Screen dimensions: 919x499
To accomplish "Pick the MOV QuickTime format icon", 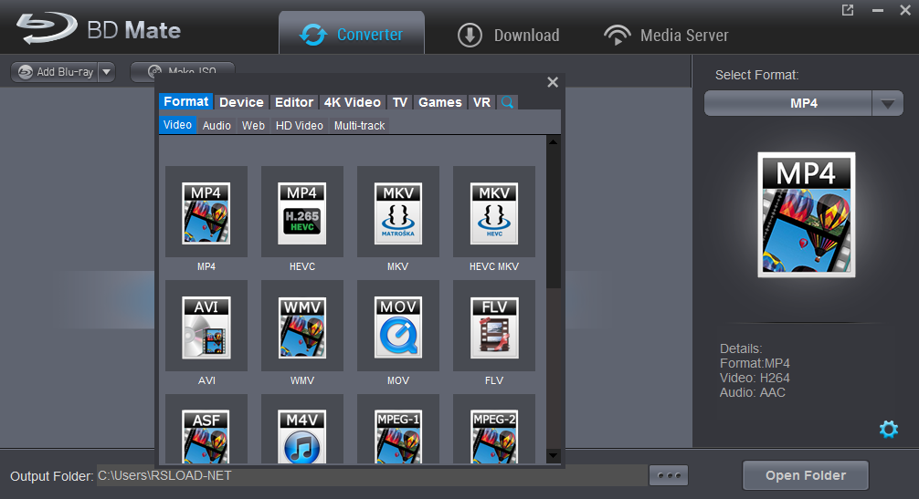I will 398,326.
